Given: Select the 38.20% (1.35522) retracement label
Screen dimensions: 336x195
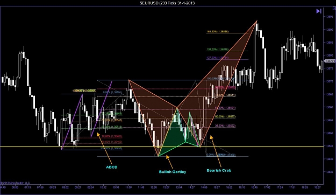Looking at the screenshot, I should (225, 126).
